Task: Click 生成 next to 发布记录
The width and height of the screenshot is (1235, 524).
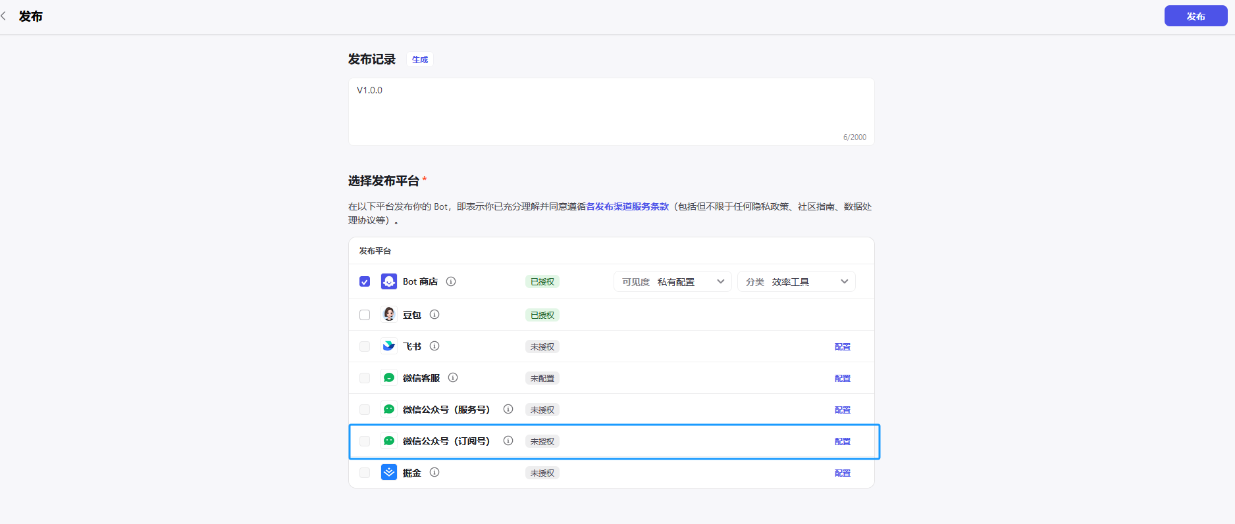Action: coord(419,60)
